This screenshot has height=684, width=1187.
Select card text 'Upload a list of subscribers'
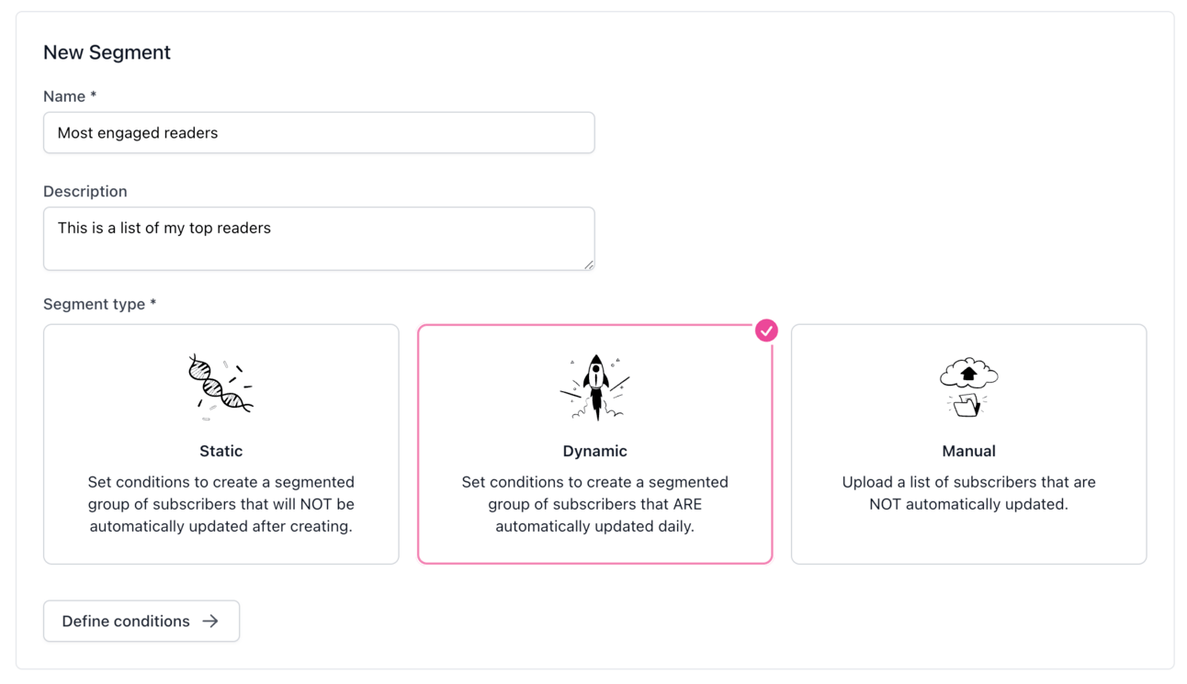pos(939,482)
